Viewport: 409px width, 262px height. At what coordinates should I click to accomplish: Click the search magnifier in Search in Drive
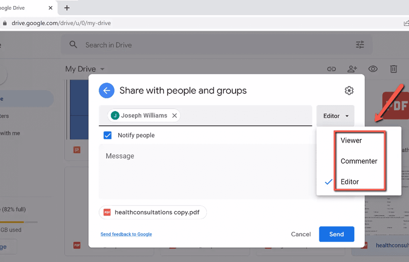pos(73,45)
